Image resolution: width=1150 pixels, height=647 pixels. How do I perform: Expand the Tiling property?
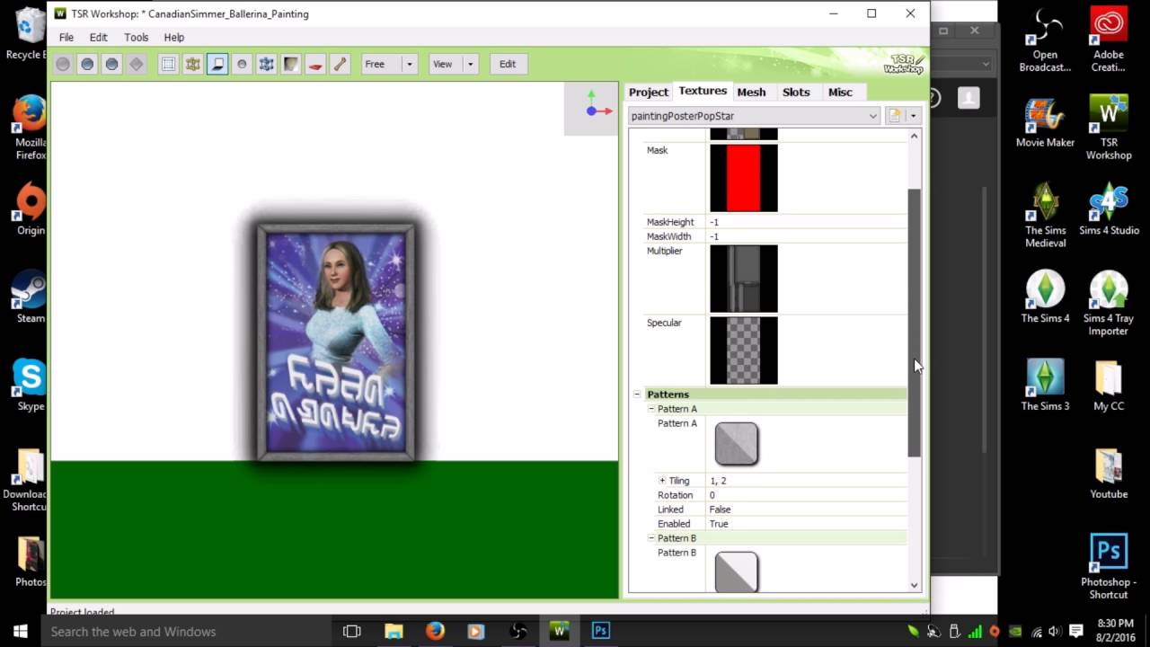[662, 481]
